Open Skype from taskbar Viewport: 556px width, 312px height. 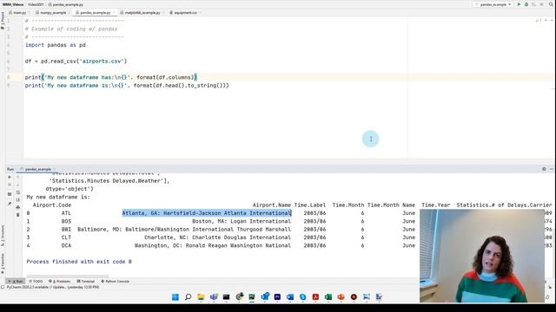coord(303,296)
